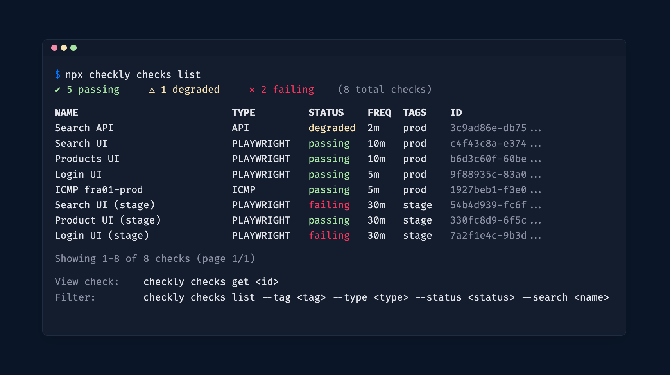
Task: Click the "checkly checks get <id>" command text
Action: 211,281
